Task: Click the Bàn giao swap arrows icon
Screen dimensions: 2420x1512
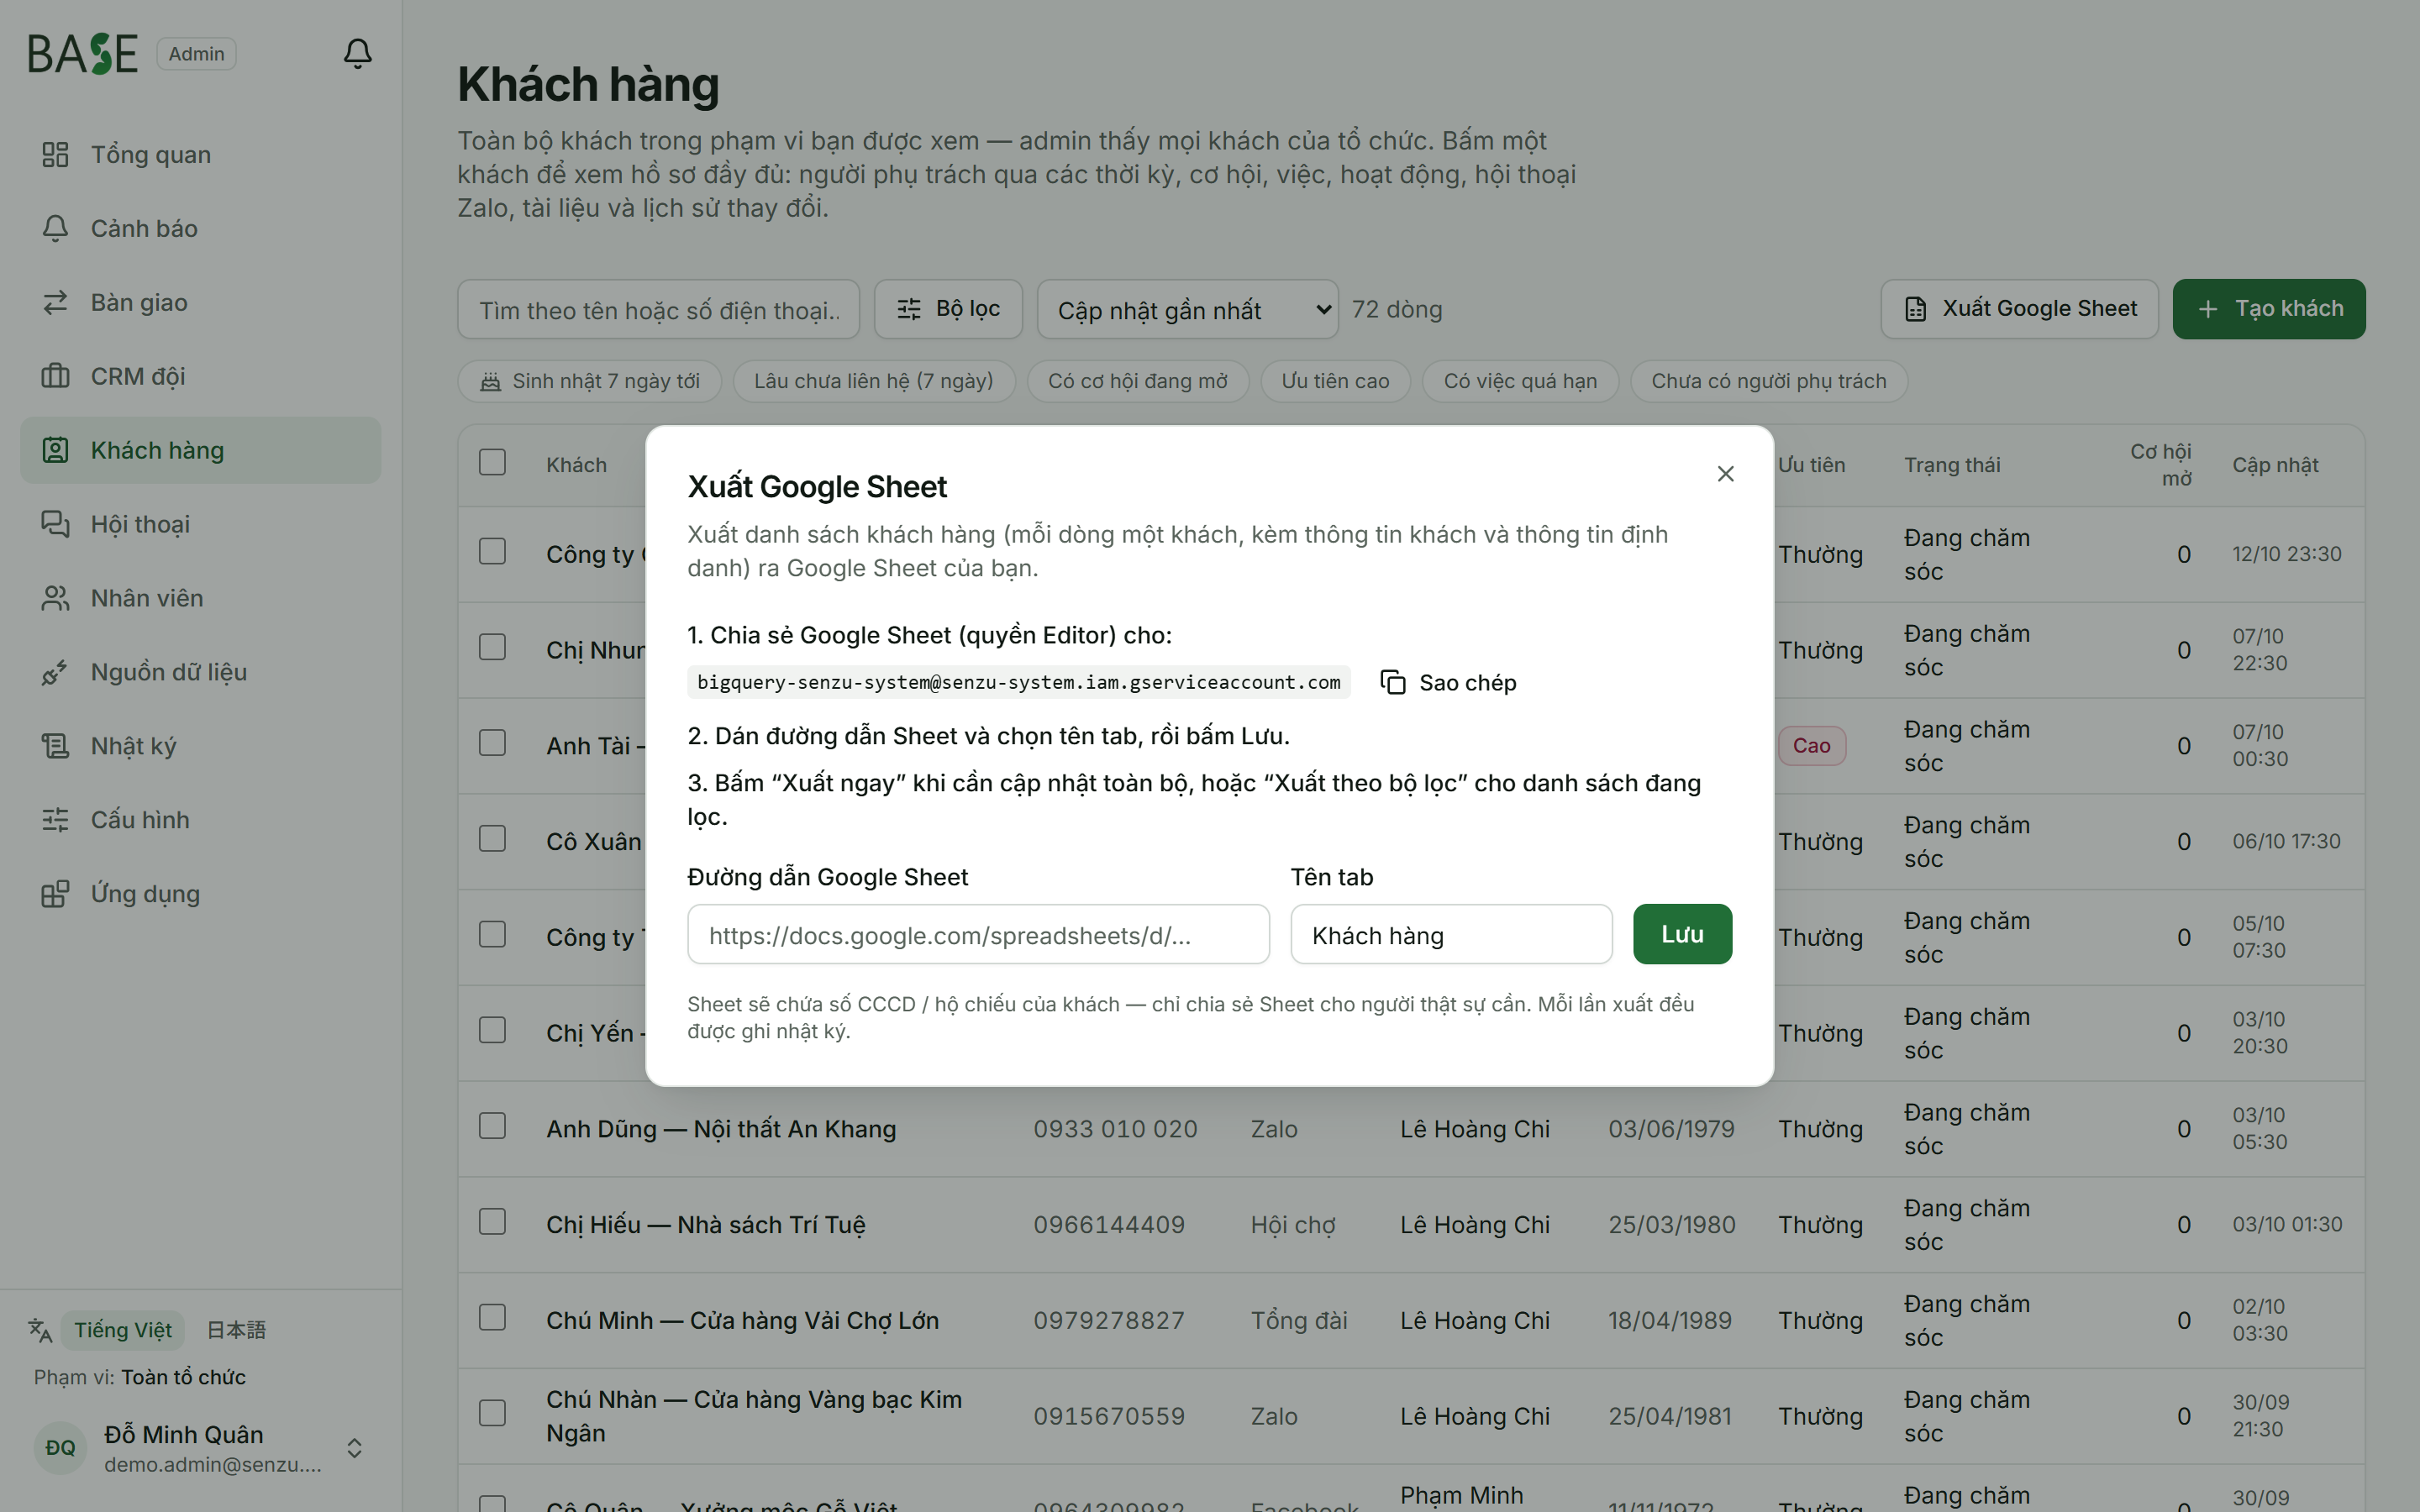Action: pyautogui.click(x=55, y=302)
